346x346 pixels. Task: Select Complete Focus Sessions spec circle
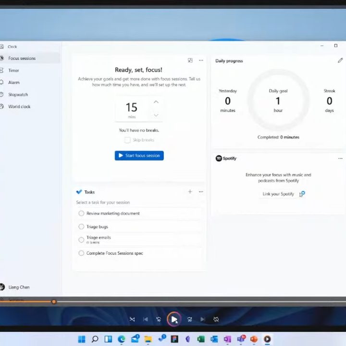(x=81, y=253)
